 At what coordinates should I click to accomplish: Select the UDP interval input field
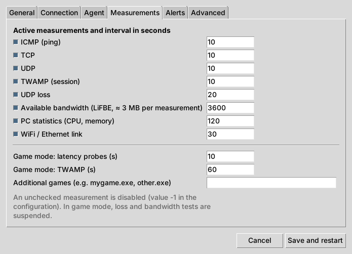pos(230,68)
